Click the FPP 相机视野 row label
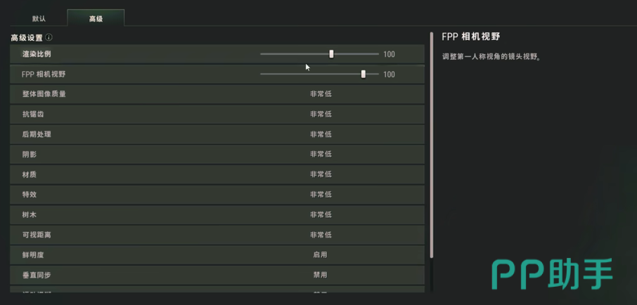637x305 pixels. pos(44,74)
